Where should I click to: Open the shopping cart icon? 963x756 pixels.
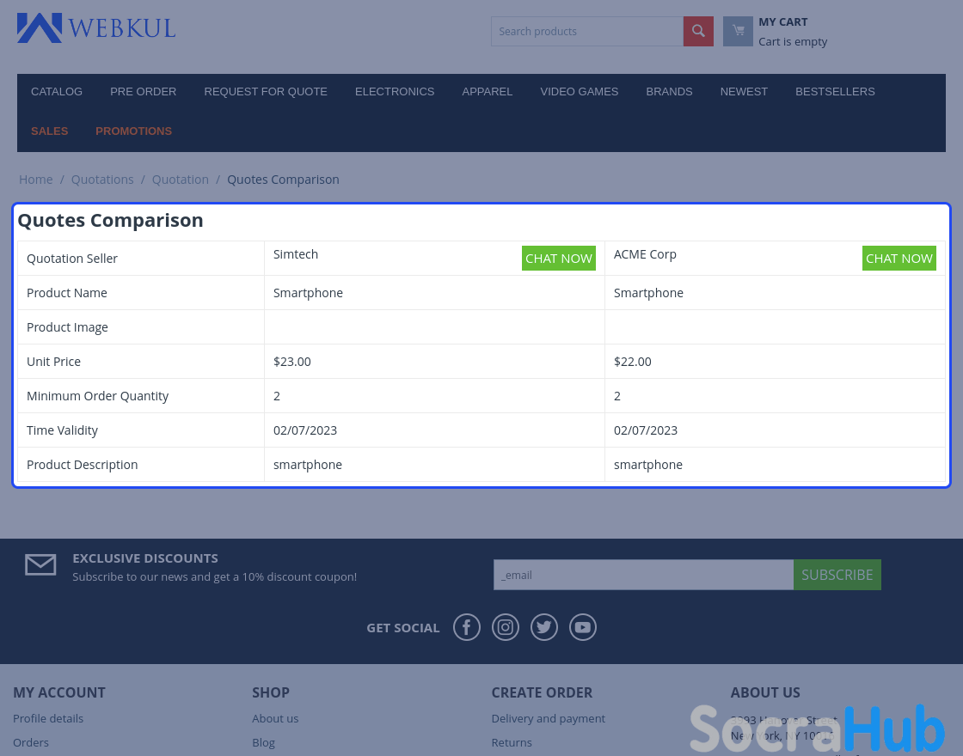coord(738,32)
